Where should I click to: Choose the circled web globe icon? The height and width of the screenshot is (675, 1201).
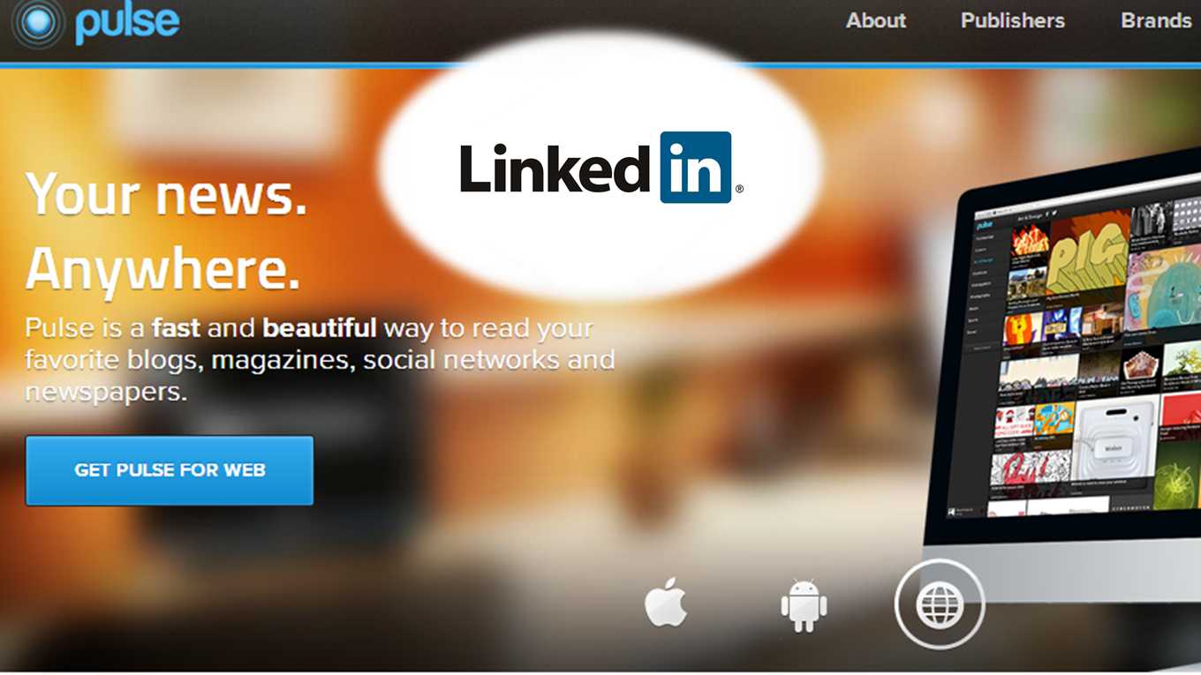click(x=940, y=604)
